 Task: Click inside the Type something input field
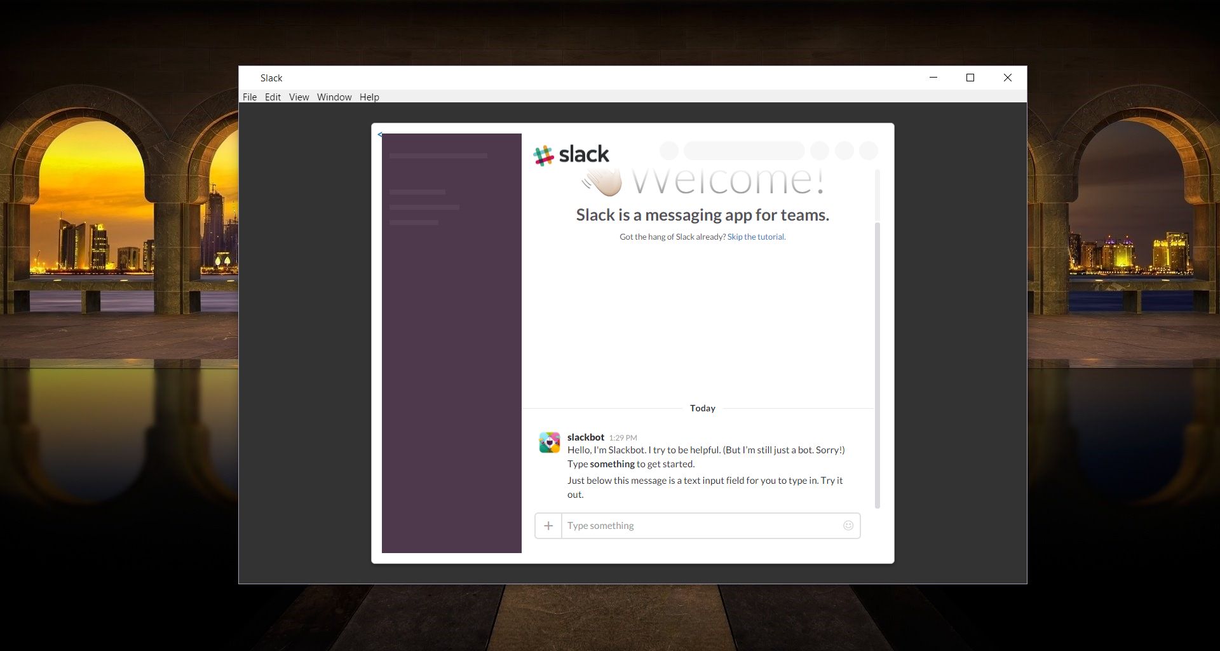point(667,526)
